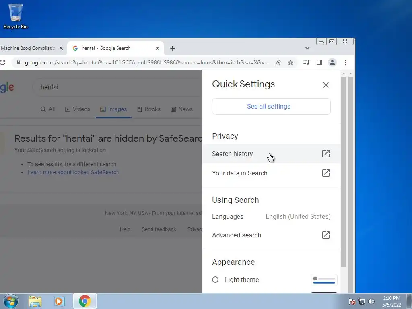The image size is (412, 309).
Task: Minimize the Chrome window
Action: pos(321,41)
